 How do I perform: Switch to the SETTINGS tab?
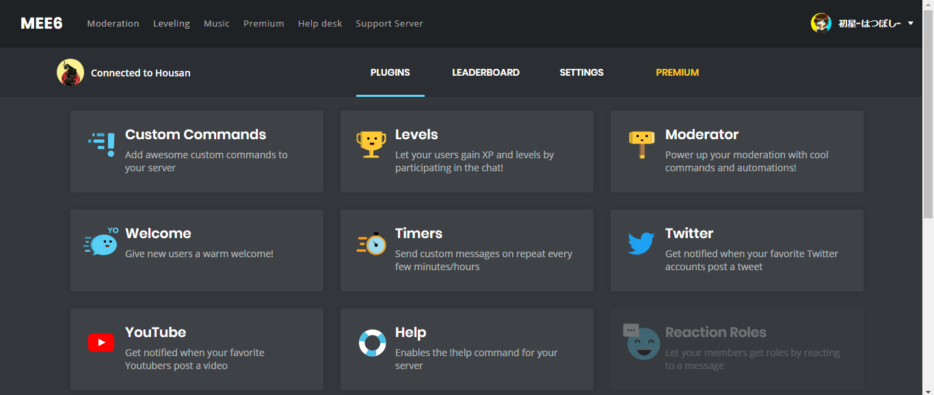581,72
